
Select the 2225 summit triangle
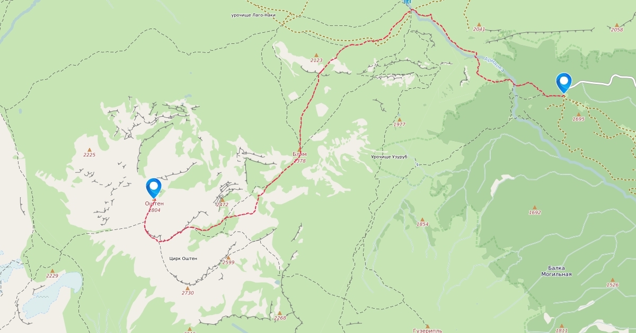coord(90,150)
